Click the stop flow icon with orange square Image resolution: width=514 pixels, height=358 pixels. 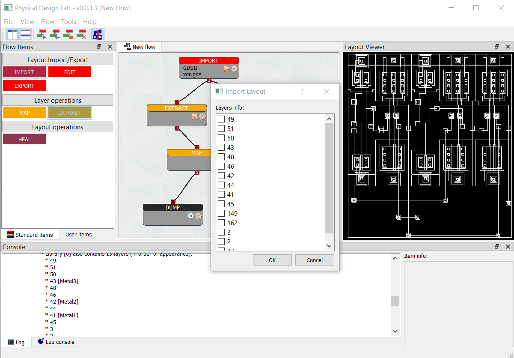68,34
